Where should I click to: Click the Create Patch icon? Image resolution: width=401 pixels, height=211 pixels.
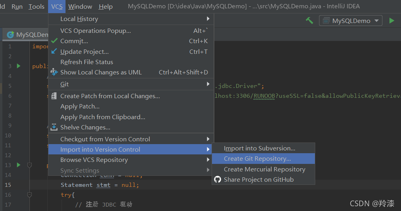[x=54, y=96]
